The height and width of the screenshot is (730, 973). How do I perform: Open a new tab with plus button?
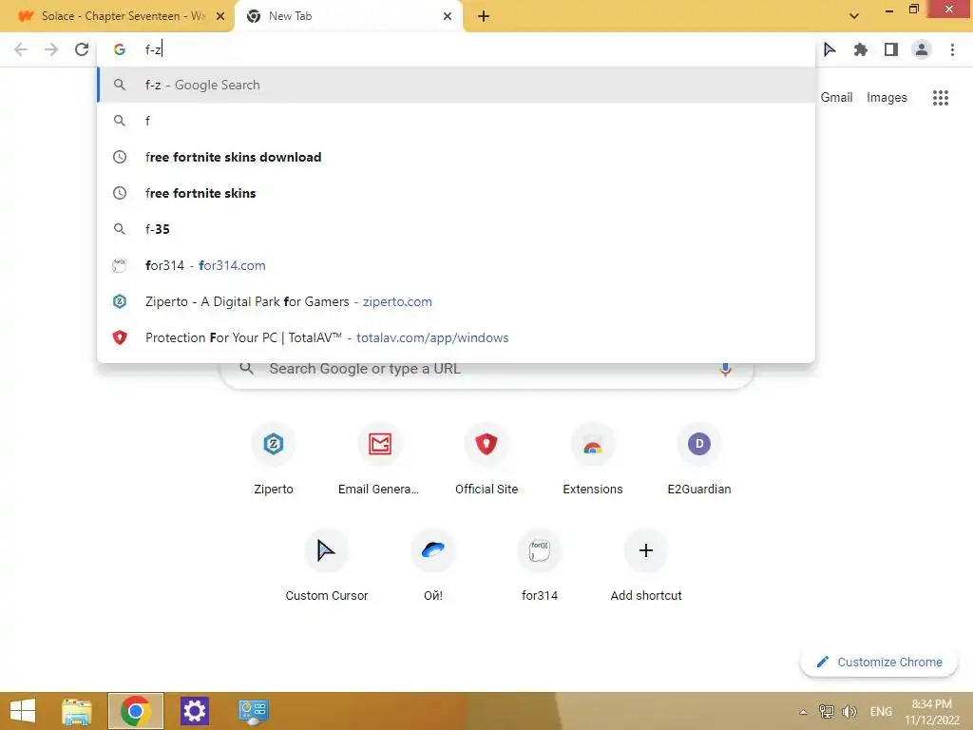click(x=484, y=16)
